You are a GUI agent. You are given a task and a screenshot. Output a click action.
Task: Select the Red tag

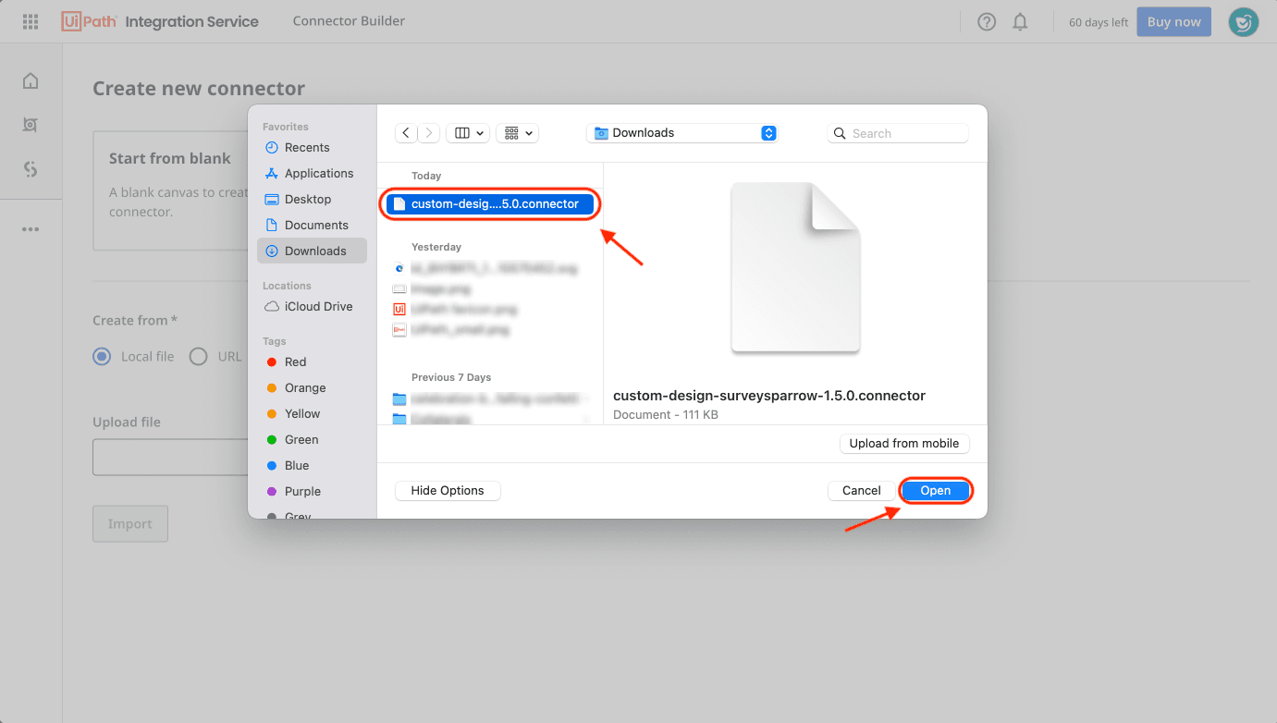(295, 361)
